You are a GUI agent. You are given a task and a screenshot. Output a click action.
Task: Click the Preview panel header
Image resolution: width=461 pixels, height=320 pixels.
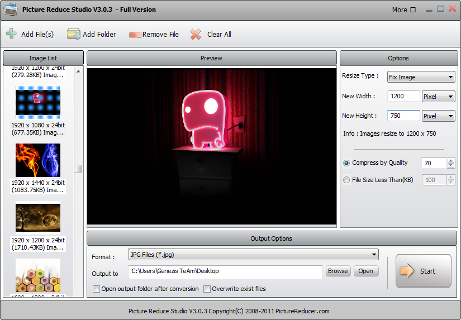click(x=211, y=58)
